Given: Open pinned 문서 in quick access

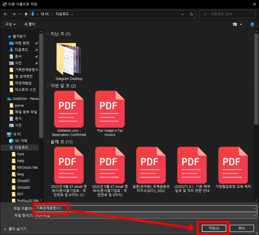Looking at the screenshot, I should pos(18,57).
